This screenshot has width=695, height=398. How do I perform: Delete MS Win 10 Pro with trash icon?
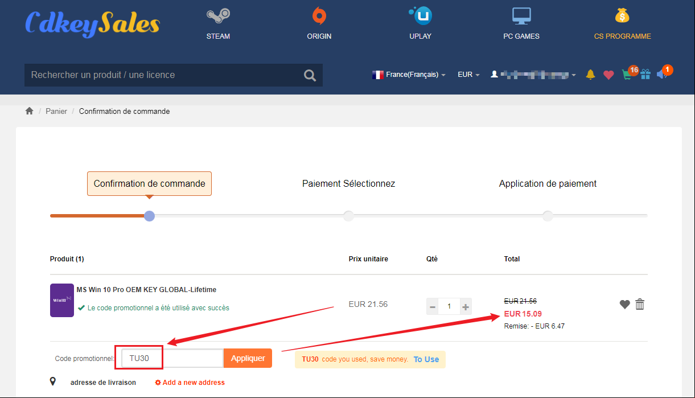tap(640, 305)
